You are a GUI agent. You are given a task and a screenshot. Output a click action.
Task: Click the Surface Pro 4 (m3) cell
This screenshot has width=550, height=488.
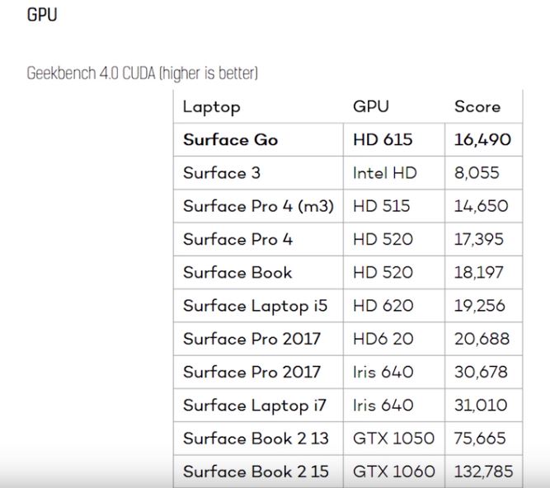coord(258,206)
